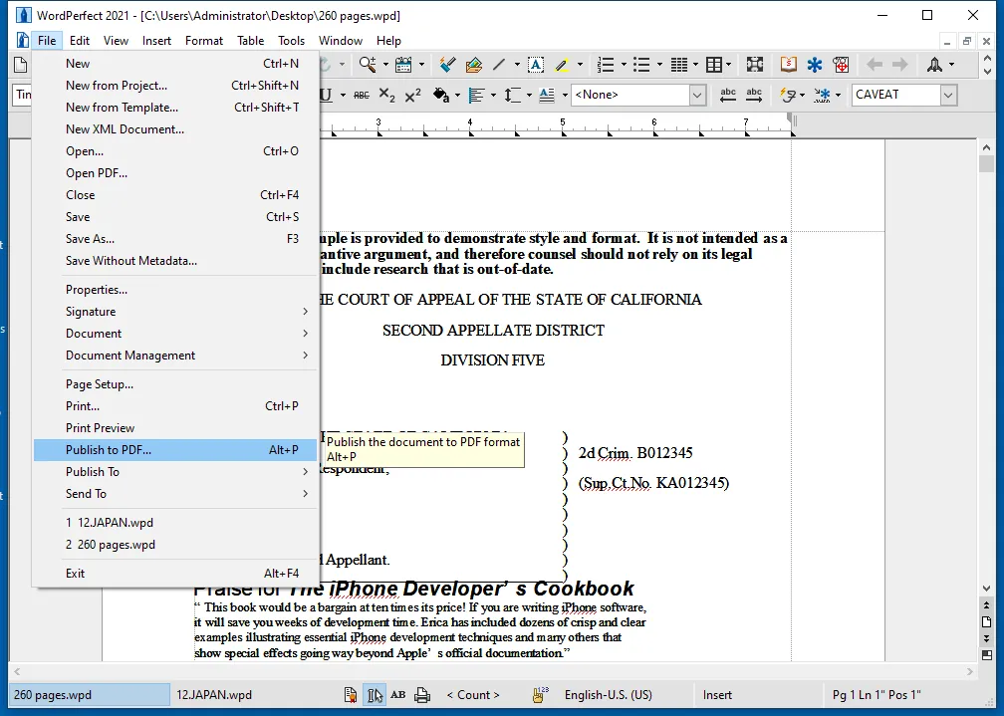Click the previous page double-arrow button
The width and height of the screenshot is (1004, 716).
click(x=986, y=605)
